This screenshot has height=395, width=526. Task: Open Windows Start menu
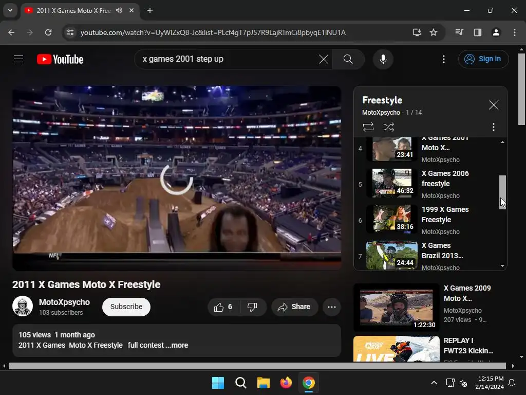[x=218, y=383]
